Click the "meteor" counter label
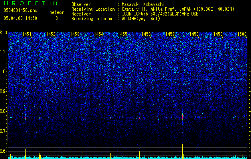Viewport: 251px width, 159px height. click(x=57, y=12)
